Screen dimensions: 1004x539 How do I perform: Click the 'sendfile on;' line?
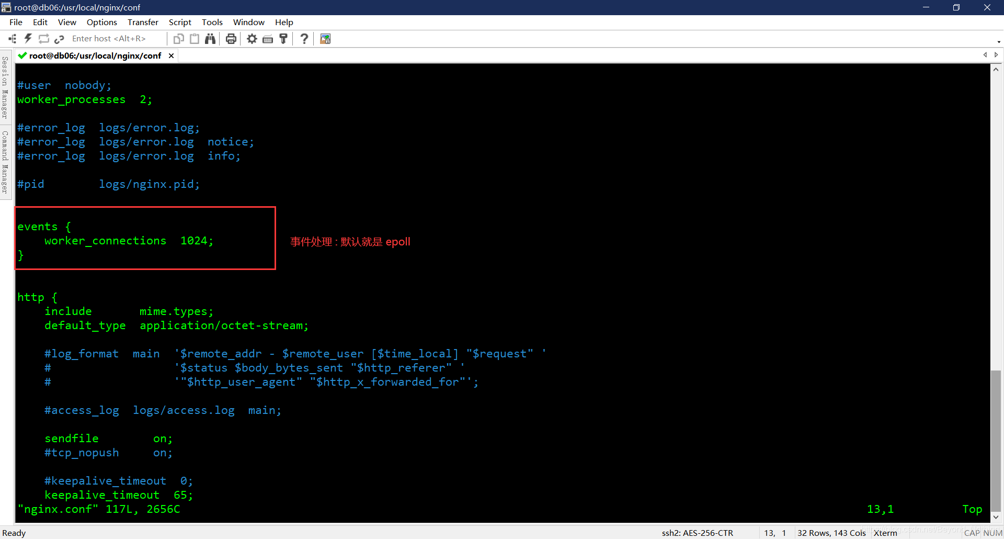coord(108,439)
